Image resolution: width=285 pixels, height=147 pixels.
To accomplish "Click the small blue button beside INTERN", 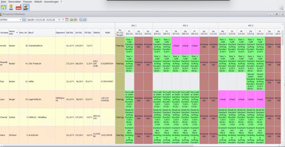I will point(24,20).
